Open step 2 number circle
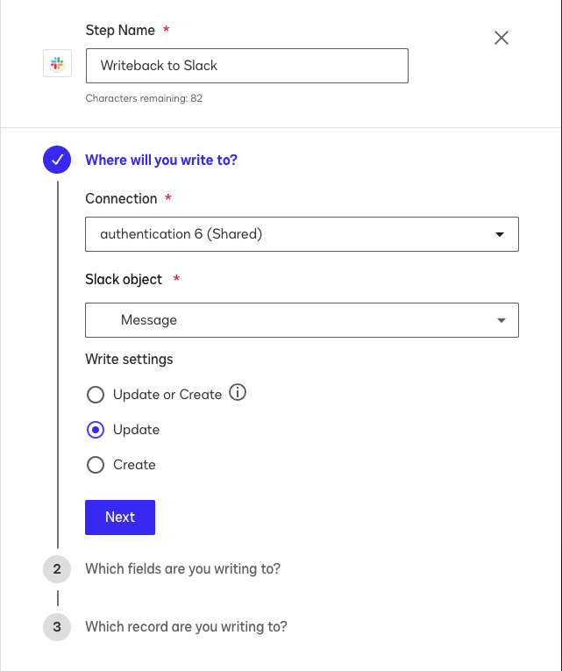 [57, 569]
